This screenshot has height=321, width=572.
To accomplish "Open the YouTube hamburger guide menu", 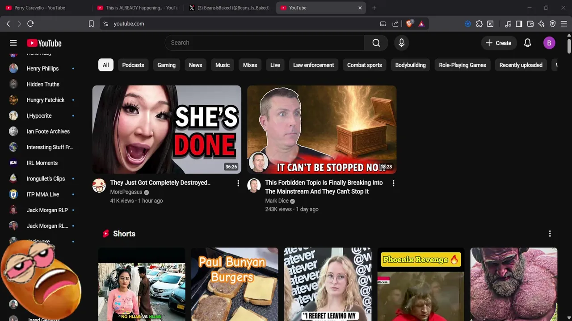I will click(x=13, y=43).
